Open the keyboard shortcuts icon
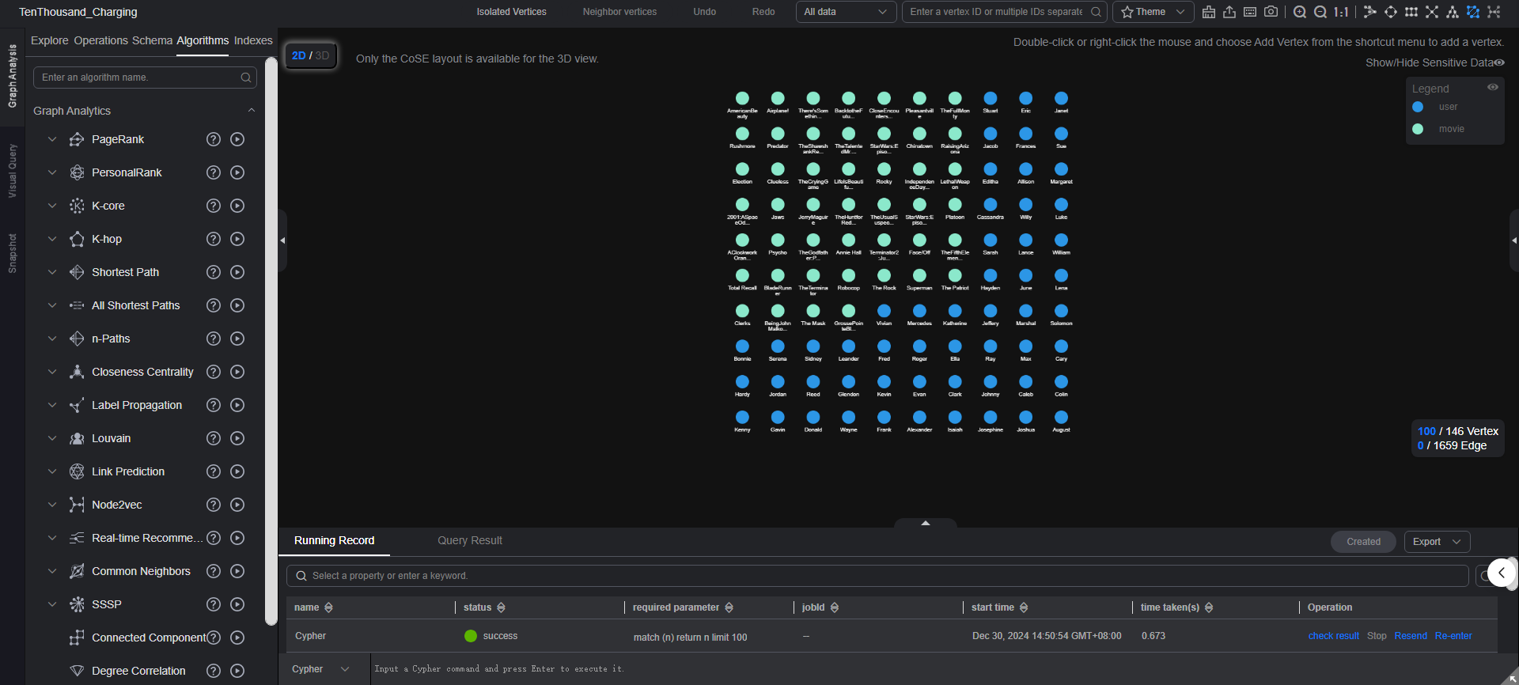Screen dimensions: 1519x685 click(1250, 12)
